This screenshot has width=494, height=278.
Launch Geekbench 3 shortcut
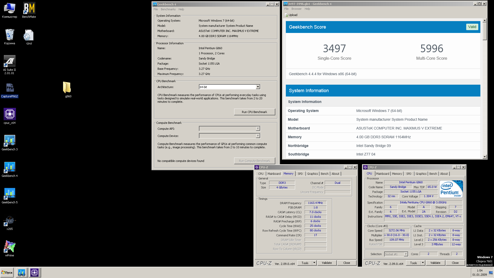10,143
